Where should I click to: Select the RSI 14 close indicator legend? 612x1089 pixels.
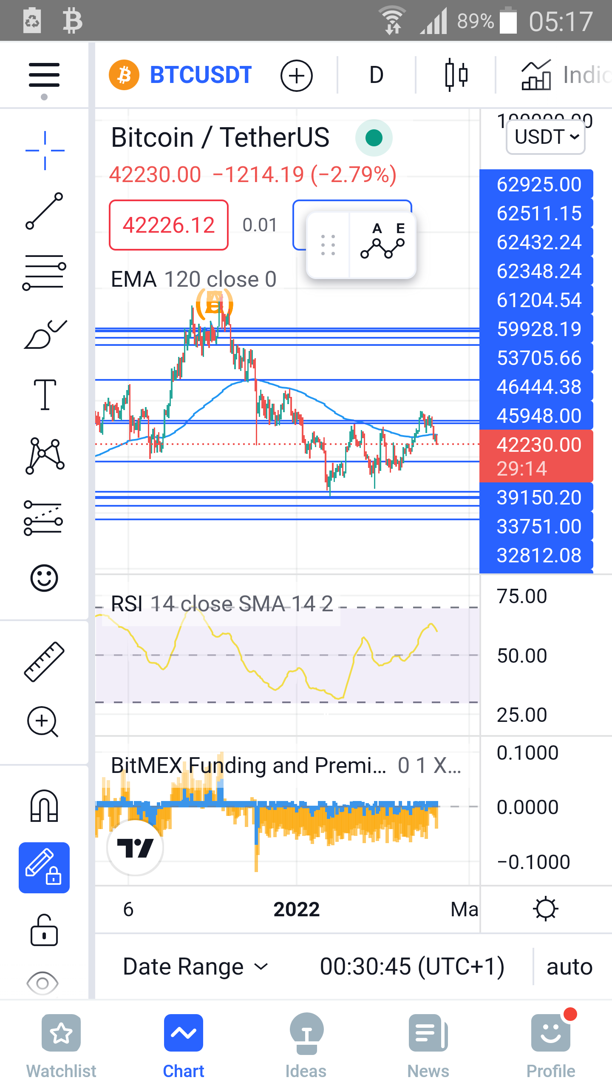222,603
